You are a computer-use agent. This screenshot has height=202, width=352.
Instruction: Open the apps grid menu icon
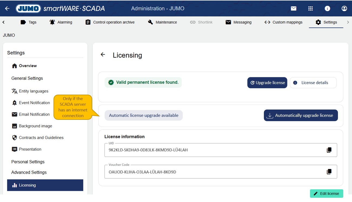pyautogui.click(x=310, y=8)
